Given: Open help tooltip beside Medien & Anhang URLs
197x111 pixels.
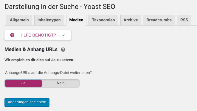Looking at the screenshot, I should (63, 50).
